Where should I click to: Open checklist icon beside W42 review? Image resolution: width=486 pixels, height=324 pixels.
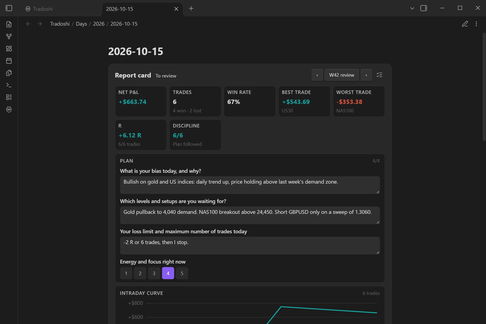point(379,75)
